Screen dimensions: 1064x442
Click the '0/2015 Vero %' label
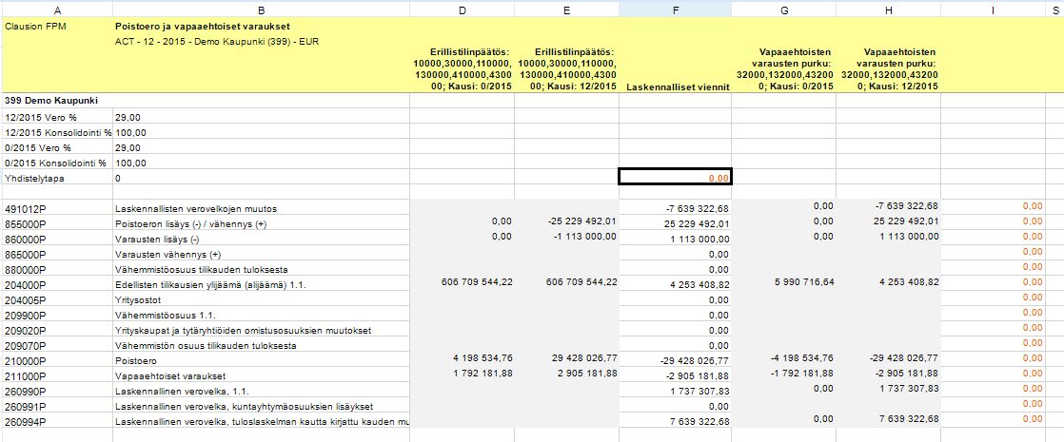tap(32, 147)
